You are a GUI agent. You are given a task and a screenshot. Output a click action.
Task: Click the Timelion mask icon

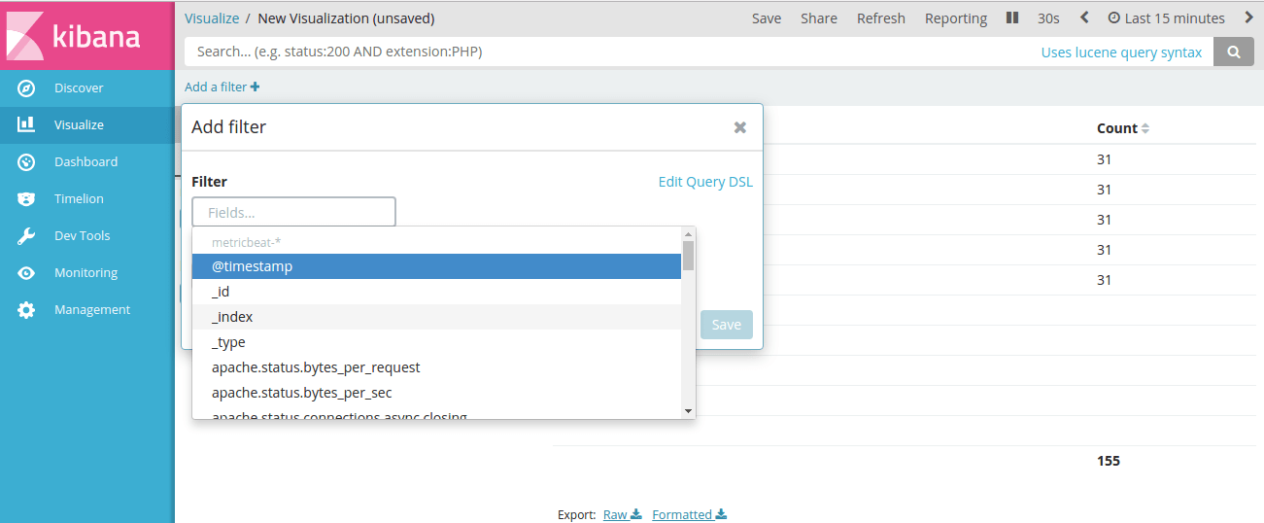point(26,199)
